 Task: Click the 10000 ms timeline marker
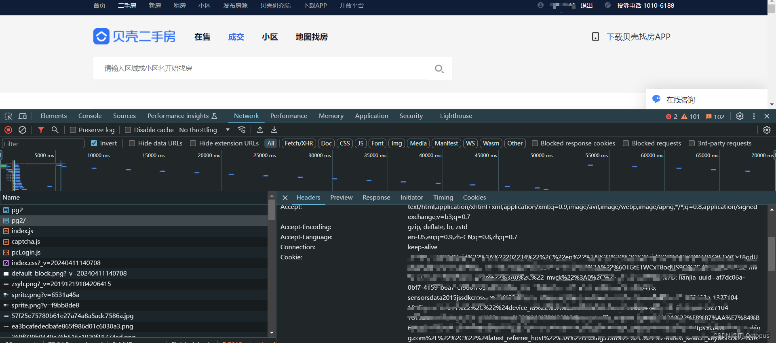(x=98, y=155)
